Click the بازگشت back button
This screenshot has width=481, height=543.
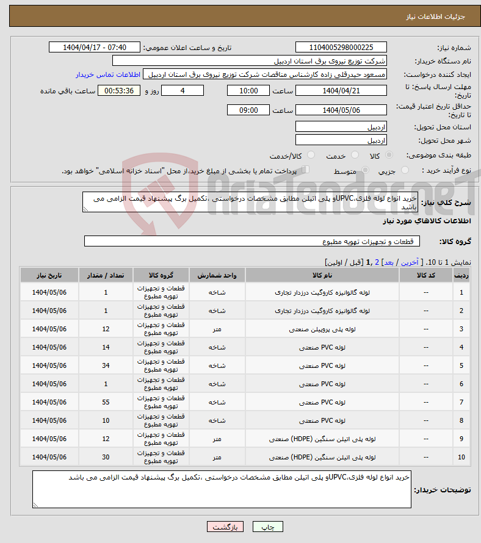[x=225, y=527]
